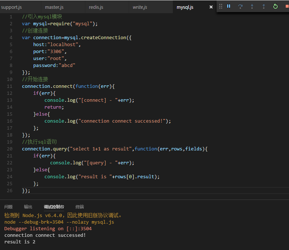Pause the debugger execution

tap(229, 6)
